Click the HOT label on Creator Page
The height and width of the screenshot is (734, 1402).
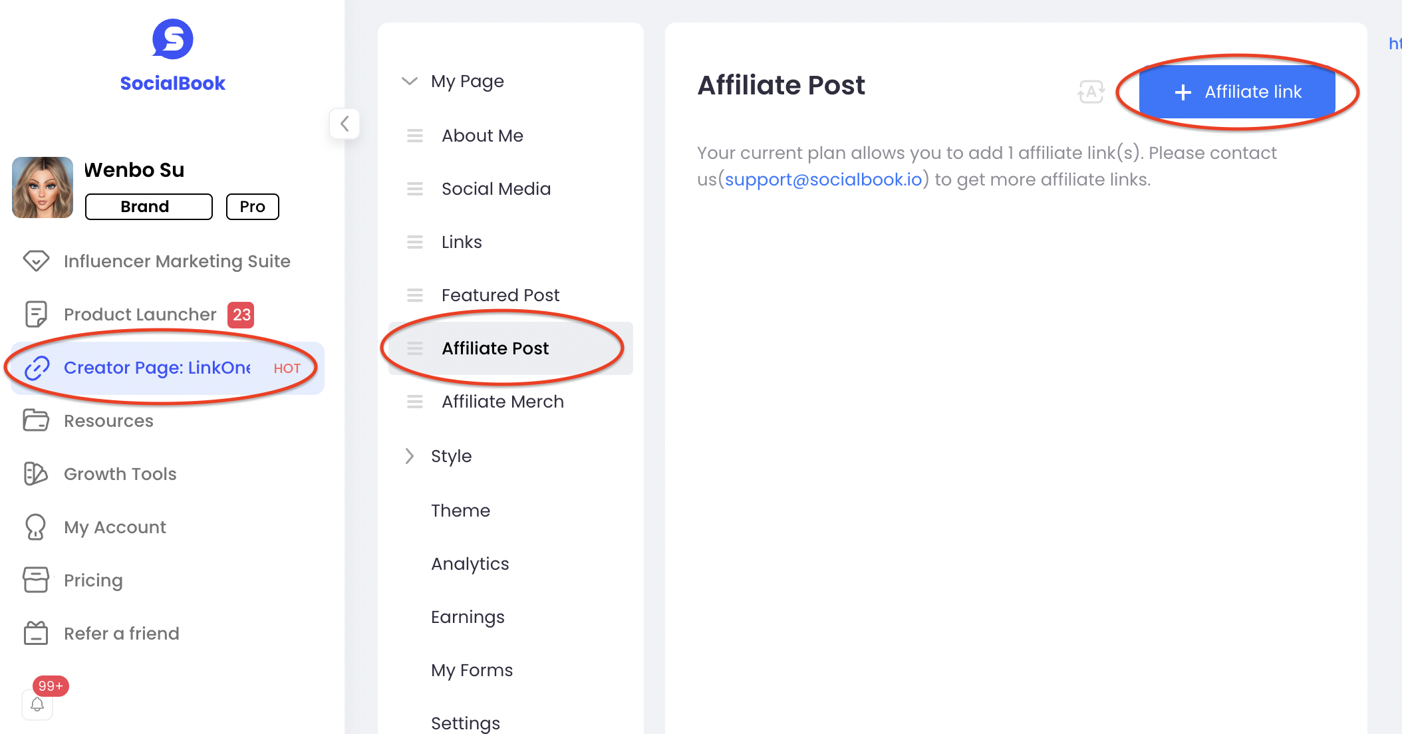(x=287, y=368)
